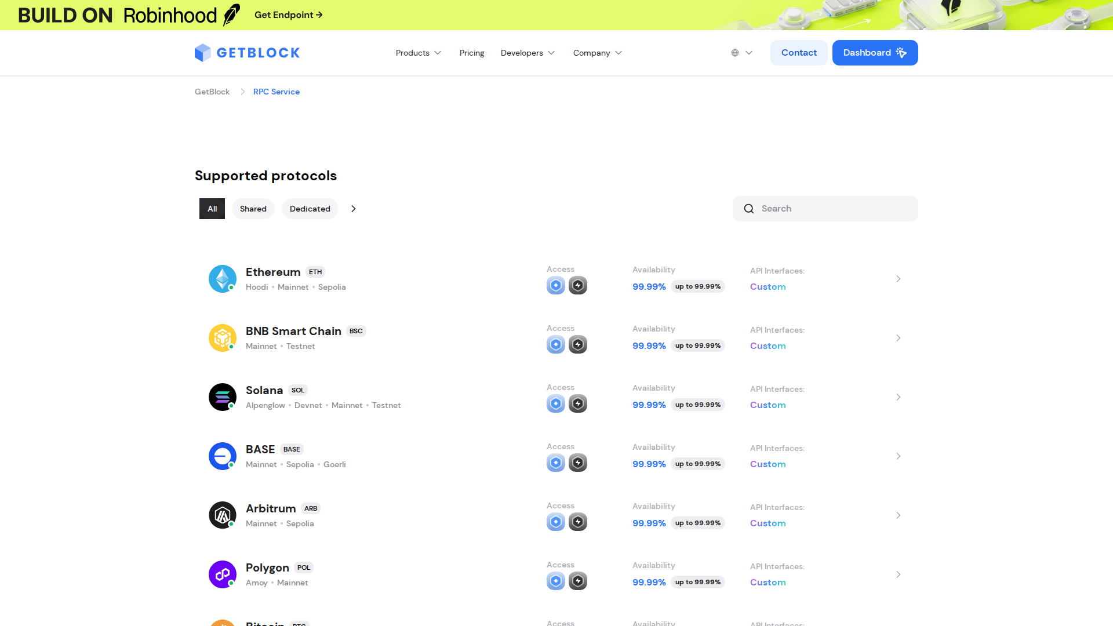Image resolution: width=1113 pixels, height=626 pixels.
Task: Expand the BNB Smart Chain row chevron
Action: coord(898,338)
